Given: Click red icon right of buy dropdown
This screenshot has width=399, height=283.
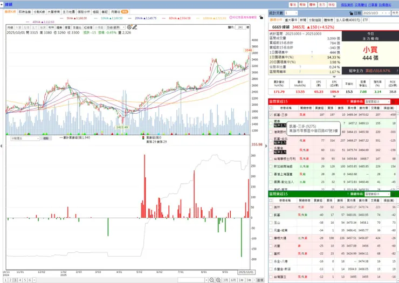Looking at the screenshot, I should tap(393, 101).
